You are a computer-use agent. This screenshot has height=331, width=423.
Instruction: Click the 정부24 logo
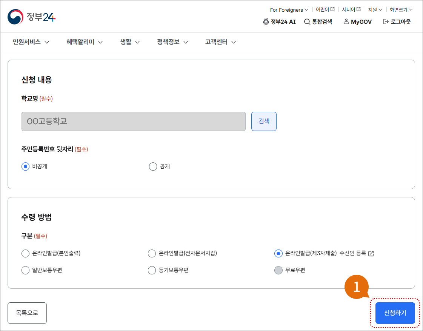pyautogui.click(x=32, y=17)
